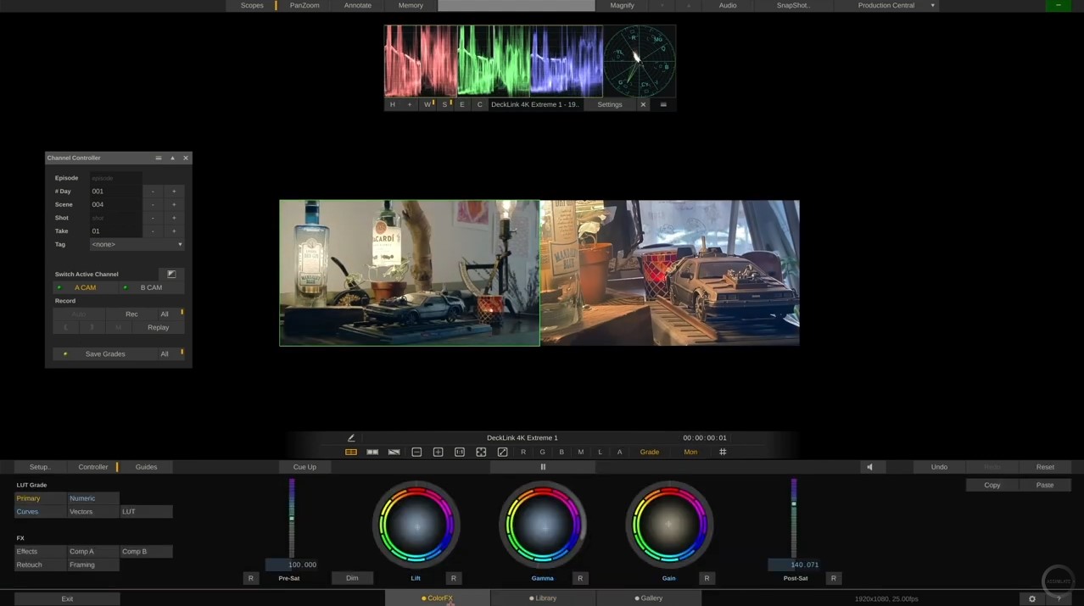
Task: Open the Scopes menu at the top
Action: pos(251,5)
